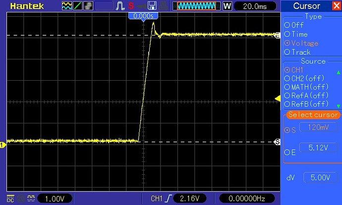Click the DC coupling icon
The height and width of the screenshot is (205, 342).
(10, 198)
